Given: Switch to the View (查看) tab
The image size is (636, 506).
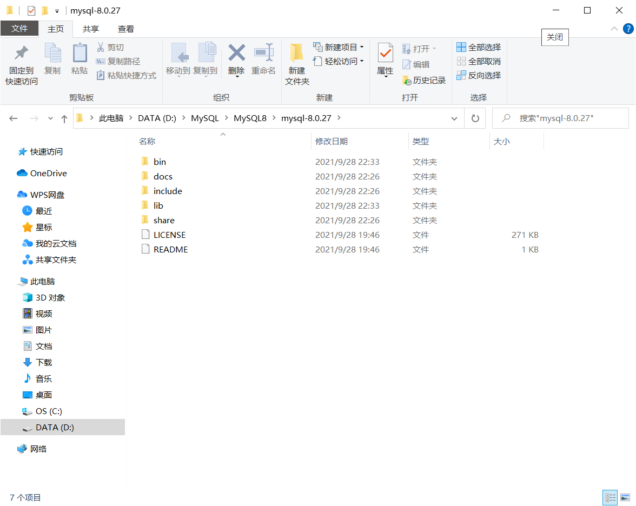Looking at the screenshot, I should (x=125, y=29).
